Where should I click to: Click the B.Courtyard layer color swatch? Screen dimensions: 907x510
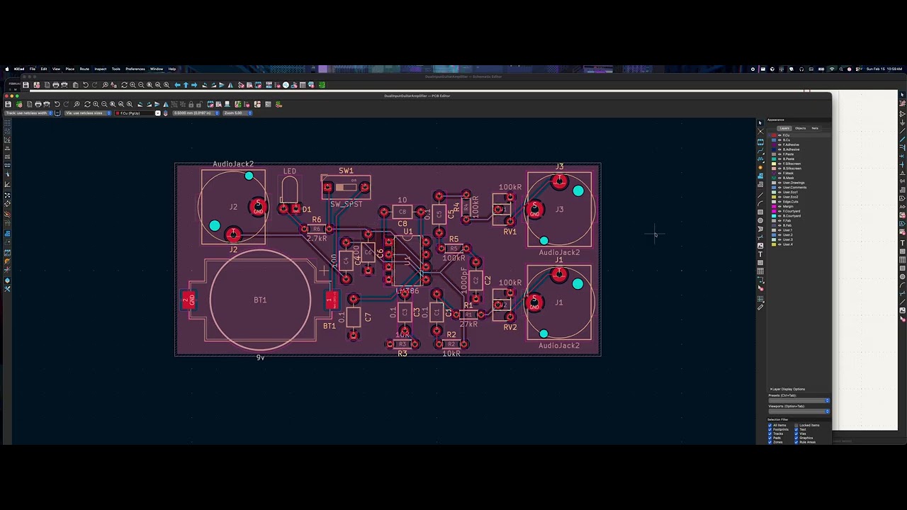774,216
